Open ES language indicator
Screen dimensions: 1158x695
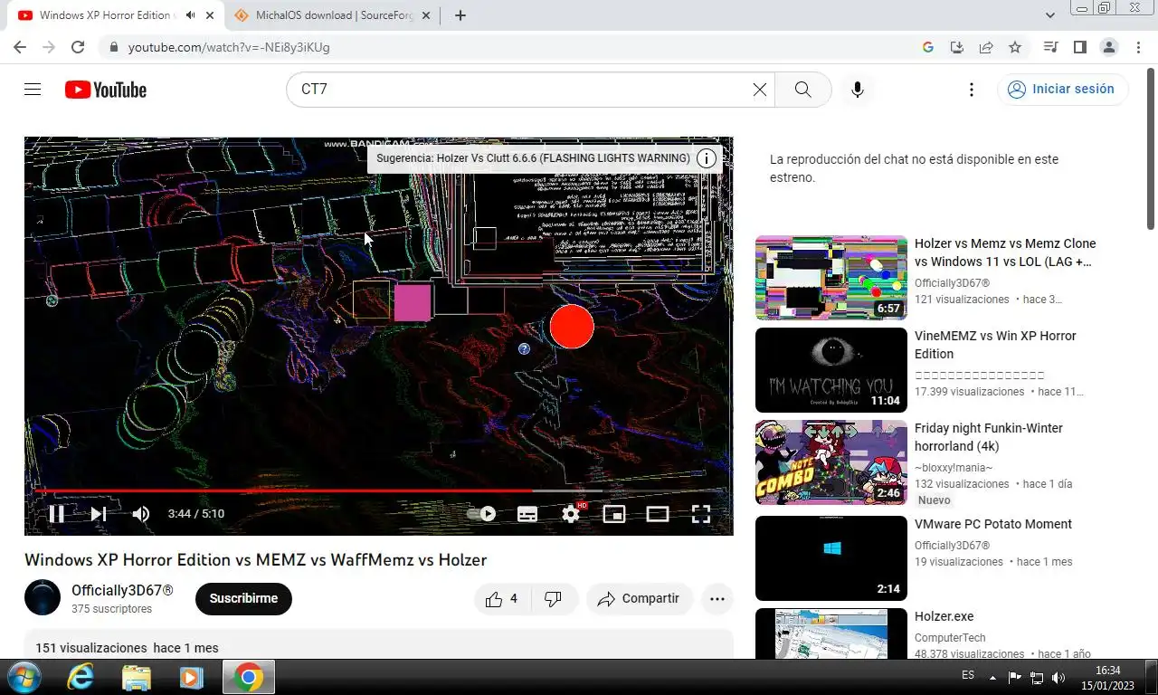click(968, 676)
